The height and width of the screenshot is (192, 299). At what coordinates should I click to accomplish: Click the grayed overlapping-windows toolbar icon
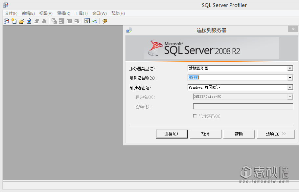(54, 21)
